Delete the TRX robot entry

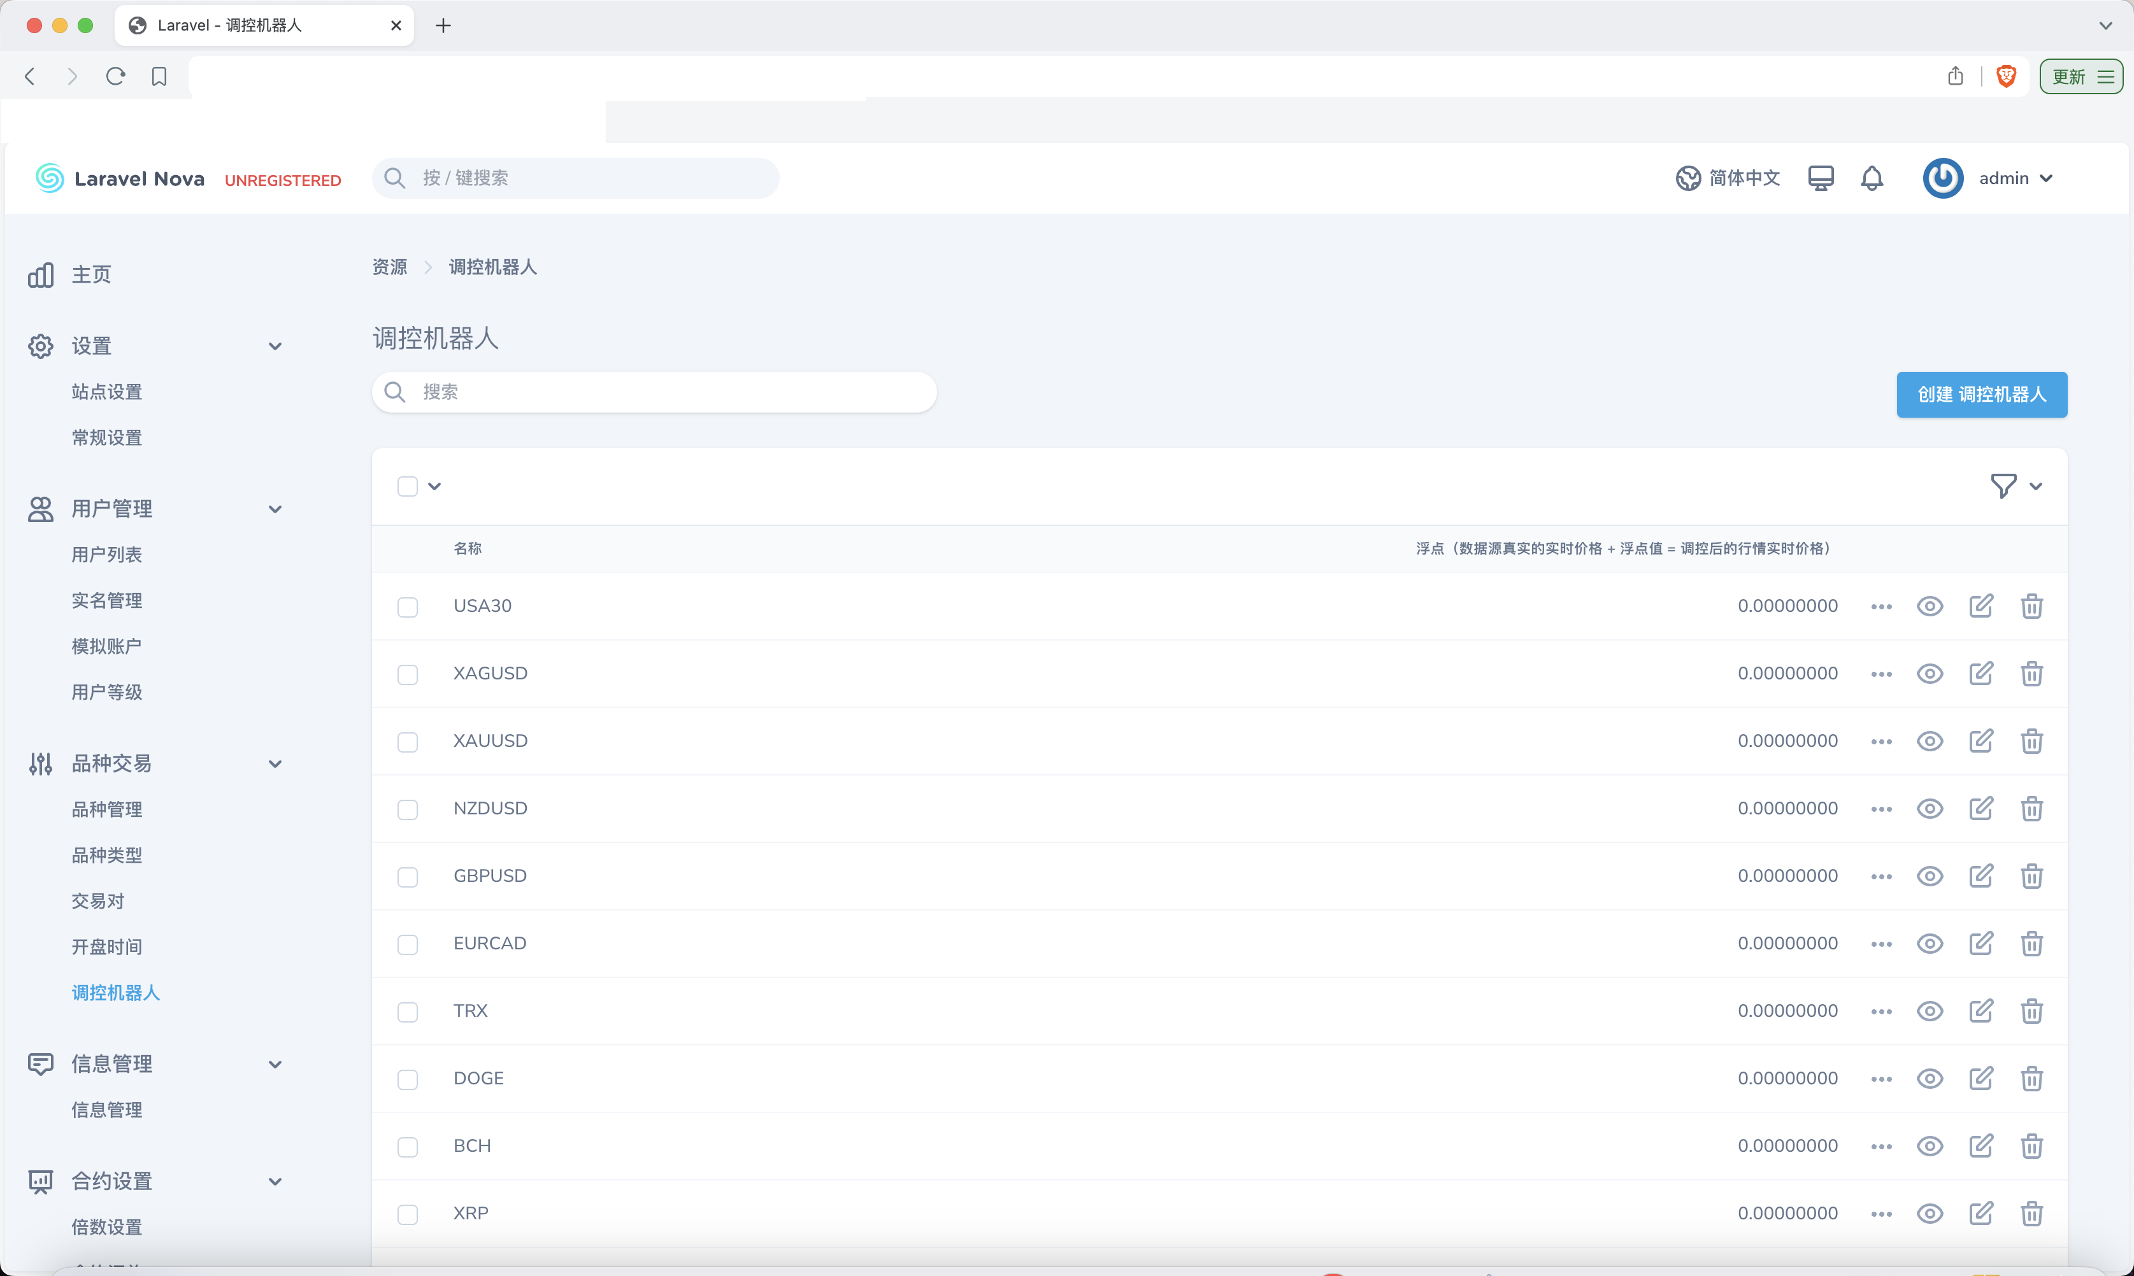(x=2031, y=1011)
